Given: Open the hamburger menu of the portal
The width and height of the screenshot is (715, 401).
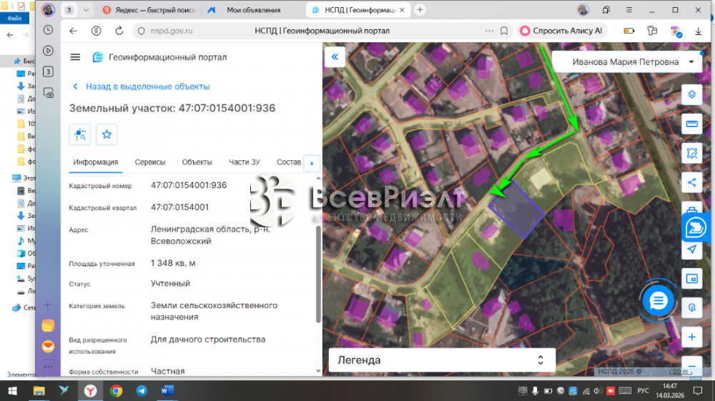Looking at the screenshot, I should click(x=75, y=57).
